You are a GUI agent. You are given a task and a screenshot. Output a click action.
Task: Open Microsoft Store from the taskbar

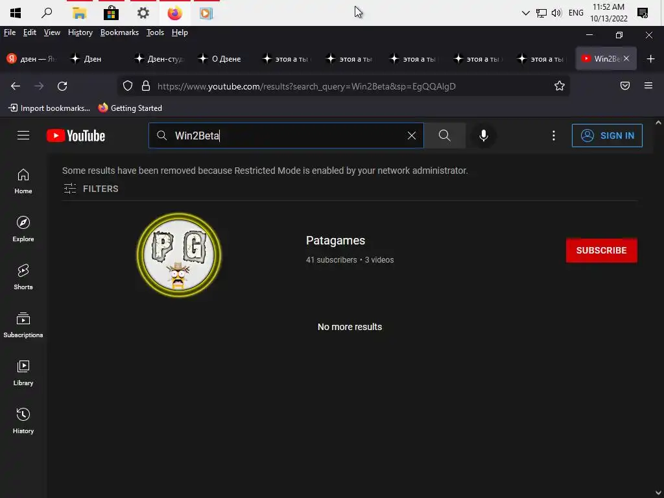pos(111,13)
